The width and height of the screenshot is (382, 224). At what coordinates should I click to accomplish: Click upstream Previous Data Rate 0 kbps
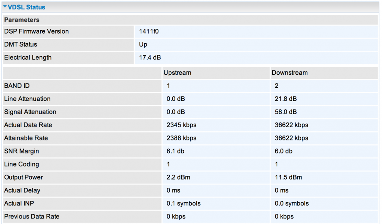click(x=176, y=217)
